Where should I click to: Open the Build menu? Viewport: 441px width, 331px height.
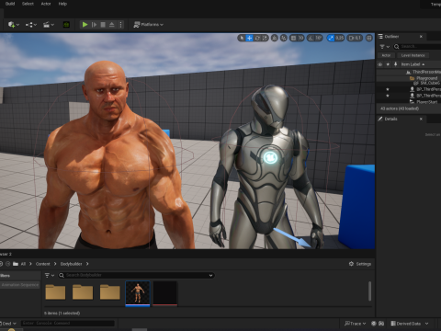tap(10, 4)
